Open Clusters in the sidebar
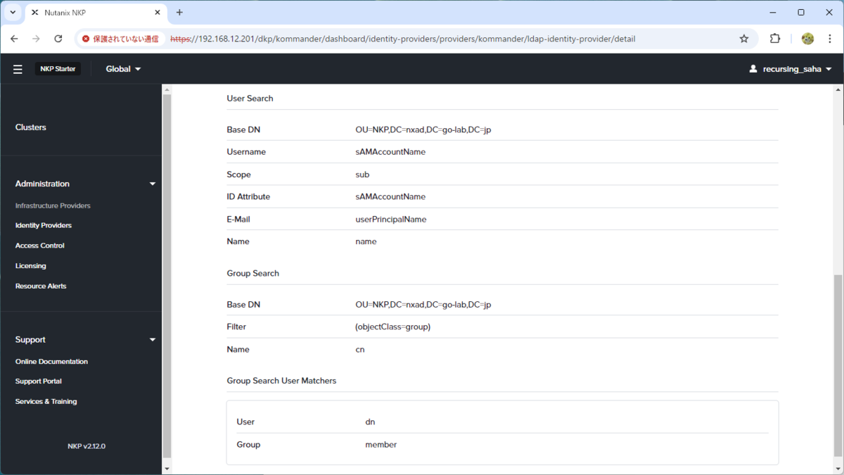Viewport: 844px width, 475px height. pos(31,127)
